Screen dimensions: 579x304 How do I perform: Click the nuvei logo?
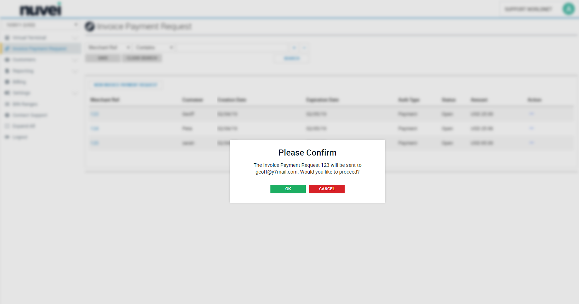[40, 10]
